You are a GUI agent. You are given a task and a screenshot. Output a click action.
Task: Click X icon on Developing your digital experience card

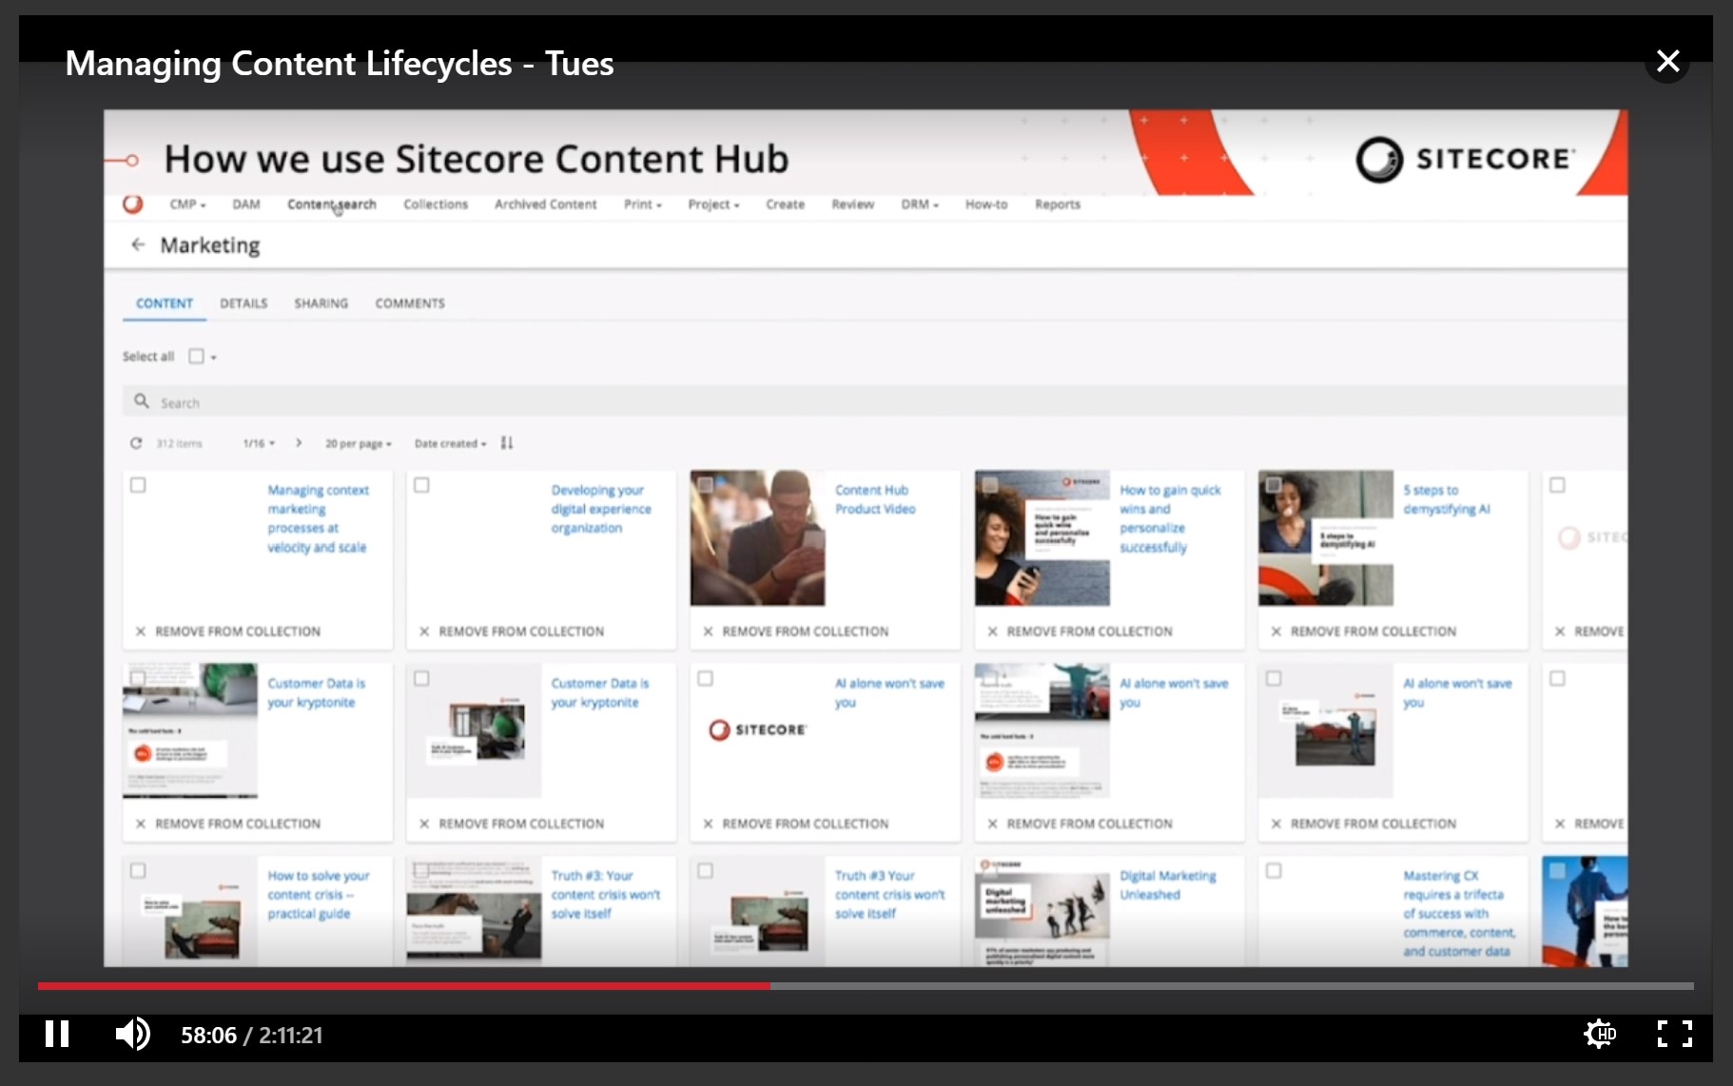[x=424, y=631]
